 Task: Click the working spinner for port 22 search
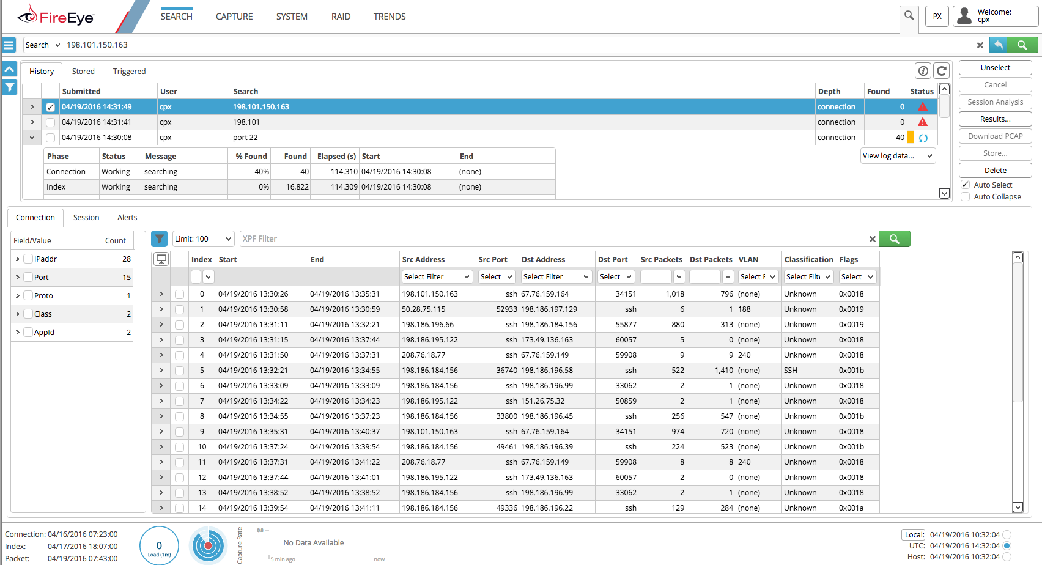(x=923, y=138)
